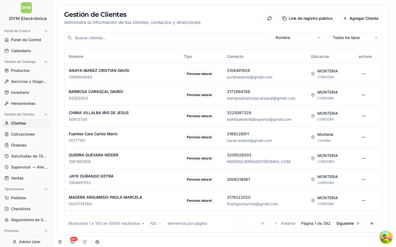Viewport: 396px width, 247px height.
Task: Click the Tipo column header
Action: tap(188, 57)
